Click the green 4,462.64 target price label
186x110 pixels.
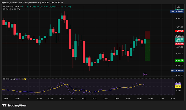(x=179, y=60)
